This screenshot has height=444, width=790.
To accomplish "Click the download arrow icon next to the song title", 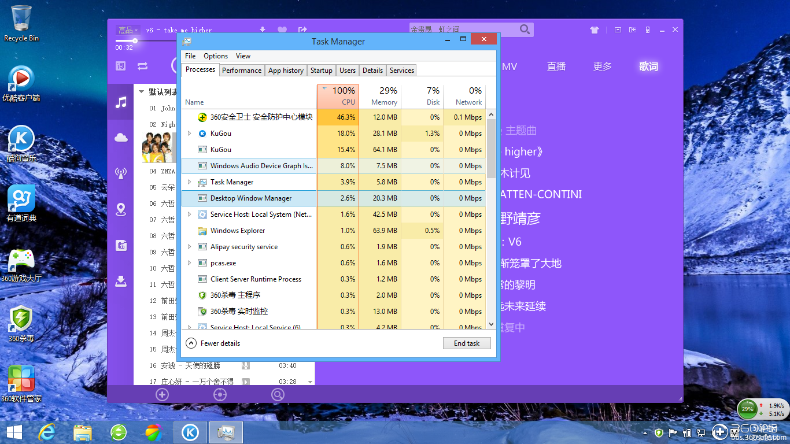I will click(263, 29).
